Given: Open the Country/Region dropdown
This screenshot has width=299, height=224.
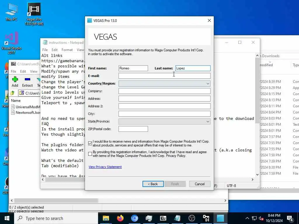Looking at the screenshot, I should (164, 83).
